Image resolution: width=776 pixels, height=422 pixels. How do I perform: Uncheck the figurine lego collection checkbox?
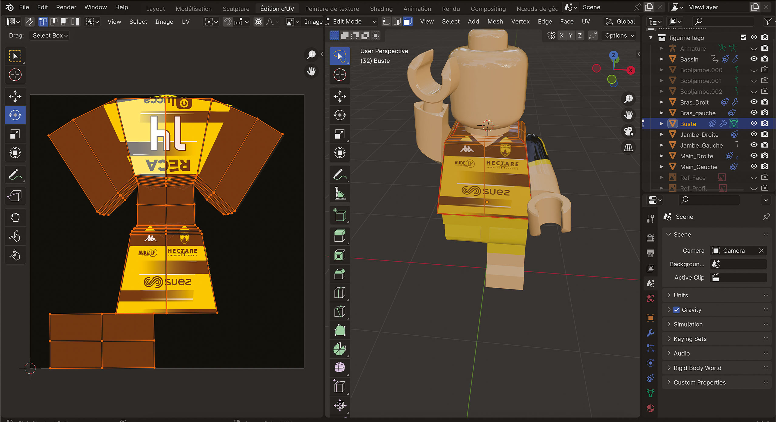click(743, 37)
